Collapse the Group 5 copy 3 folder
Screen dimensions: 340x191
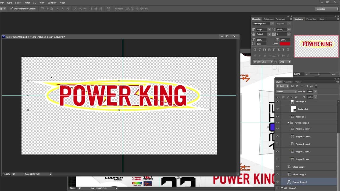pos(288,123)
